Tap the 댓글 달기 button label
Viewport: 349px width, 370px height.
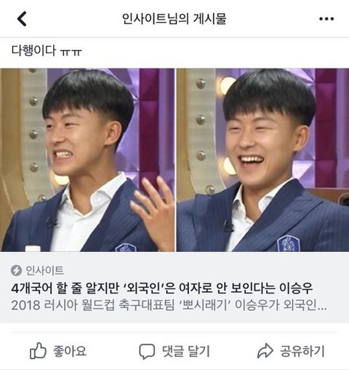click(x=186, y=351)
